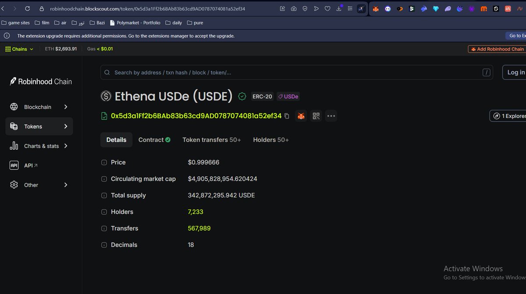Switch to the Holders 50+ tab
Screen dimensions: 526x294
pos(271,140)
